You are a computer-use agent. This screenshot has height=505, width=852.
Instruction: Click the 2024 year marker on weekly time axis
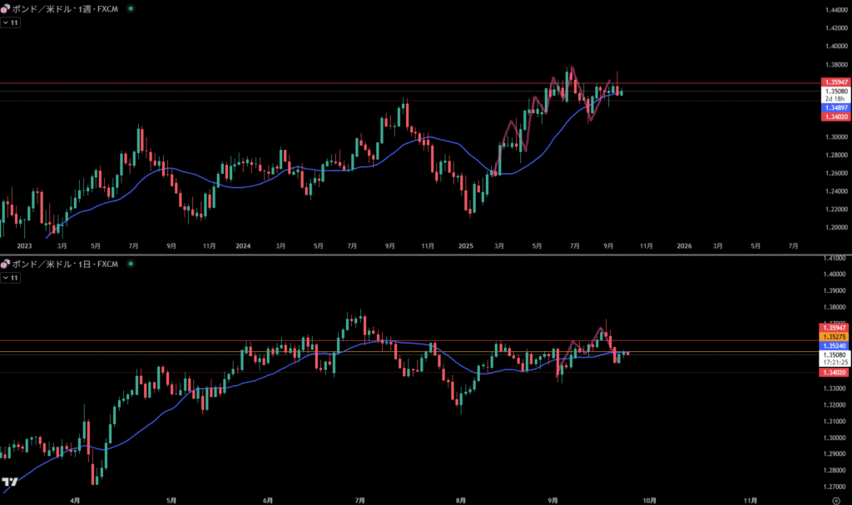243,245
